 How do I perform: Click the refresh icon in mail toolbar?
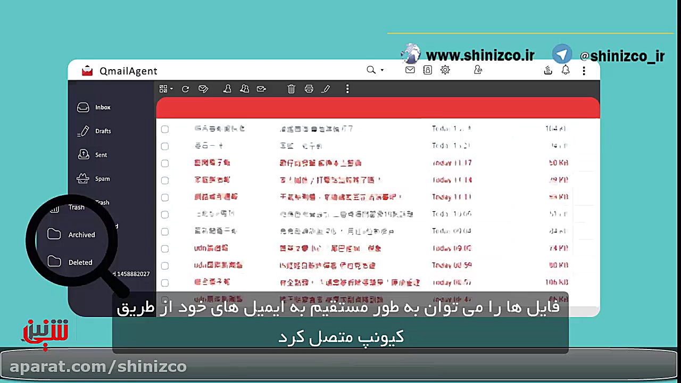[x=185, y=89]
